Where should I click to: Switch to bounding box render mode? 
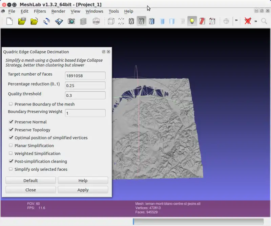(x=111, y=21)
